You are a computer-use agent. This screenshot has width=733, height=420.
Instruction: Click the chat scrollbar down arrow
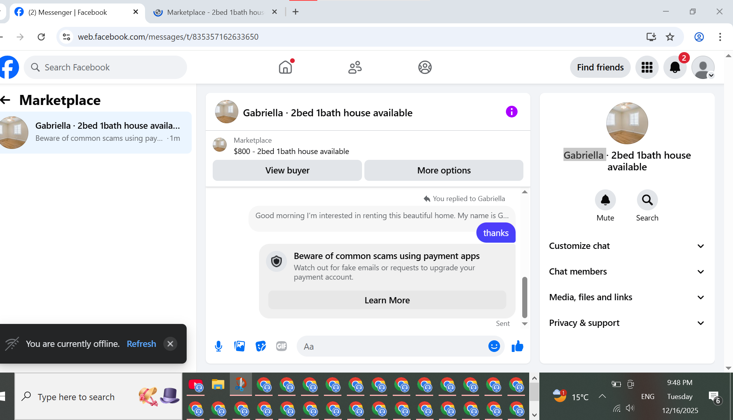(525, 324)
